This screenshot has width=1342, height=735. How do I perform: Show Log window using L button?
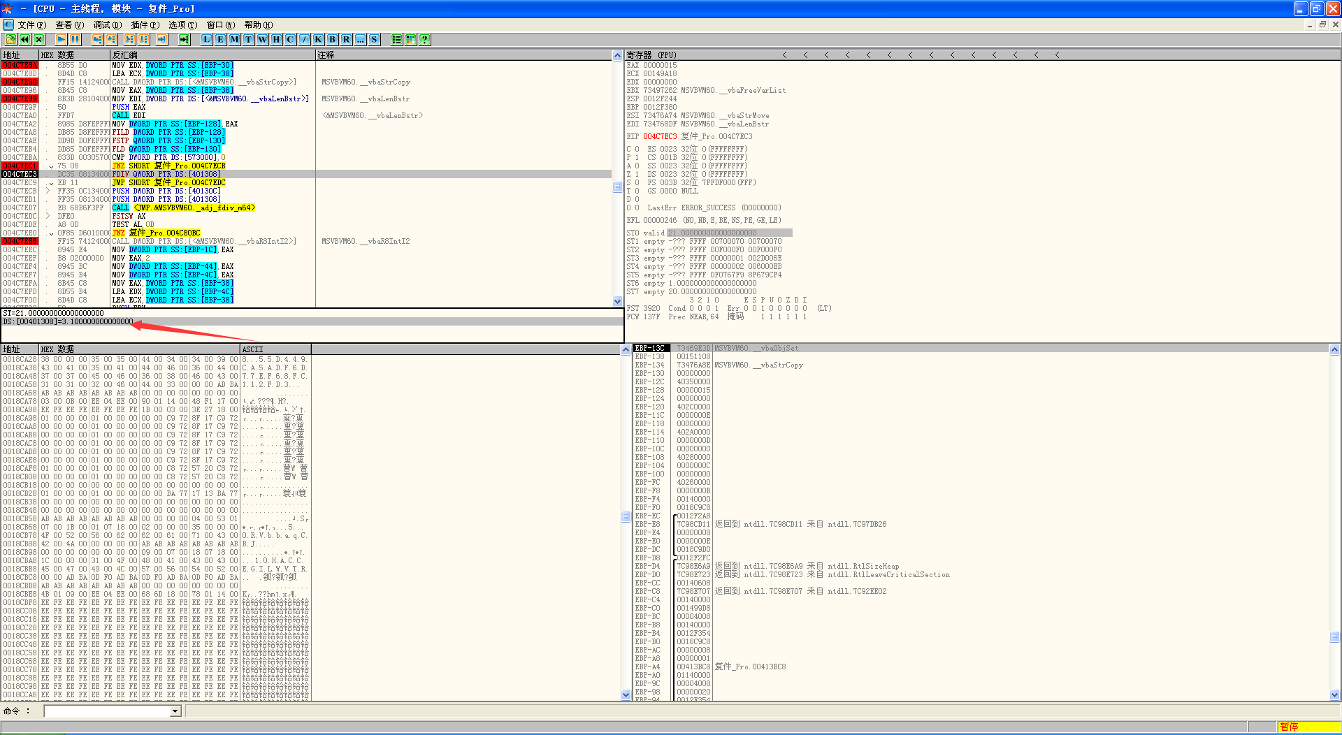(x=206, y=40)
